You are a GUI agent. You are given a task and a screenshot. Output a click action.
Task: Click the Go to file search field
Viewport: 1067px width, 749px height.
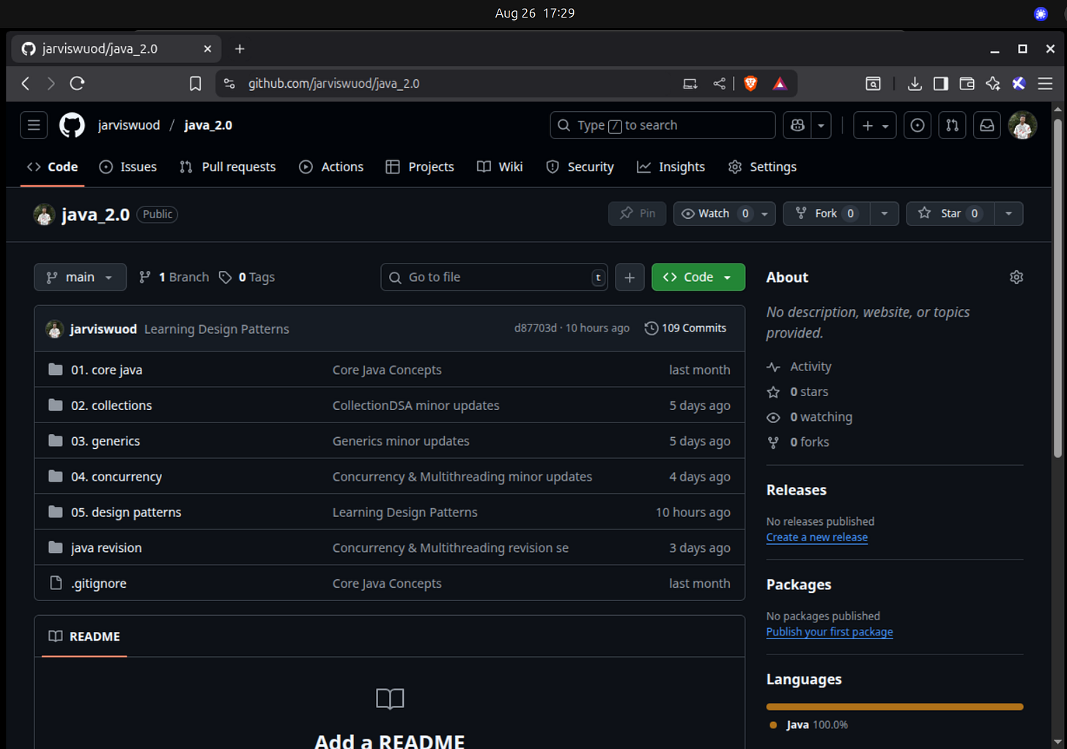tap(494, 277)
